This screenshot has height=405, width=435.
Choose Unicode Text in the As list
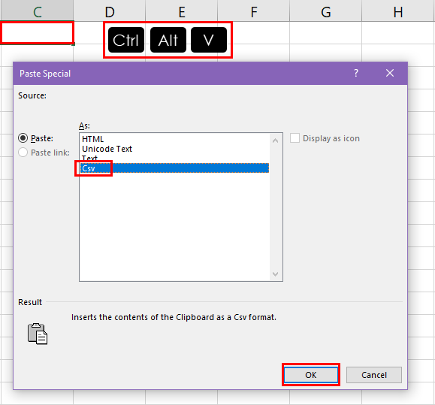(175, 149)
